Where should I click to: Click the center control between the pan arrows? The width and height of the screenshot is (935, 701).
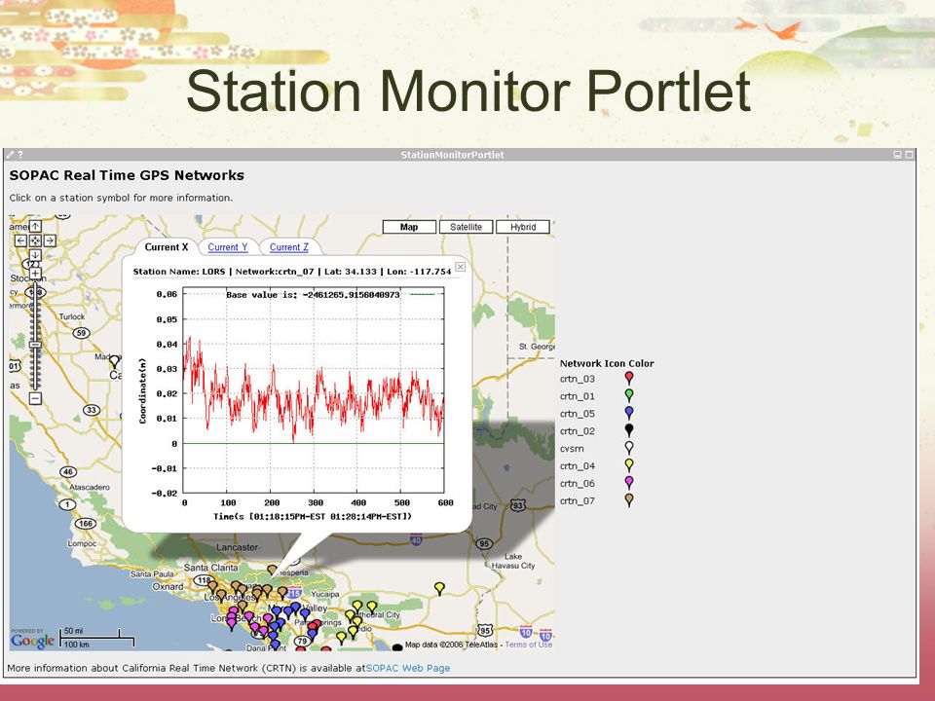coord(35,240)
